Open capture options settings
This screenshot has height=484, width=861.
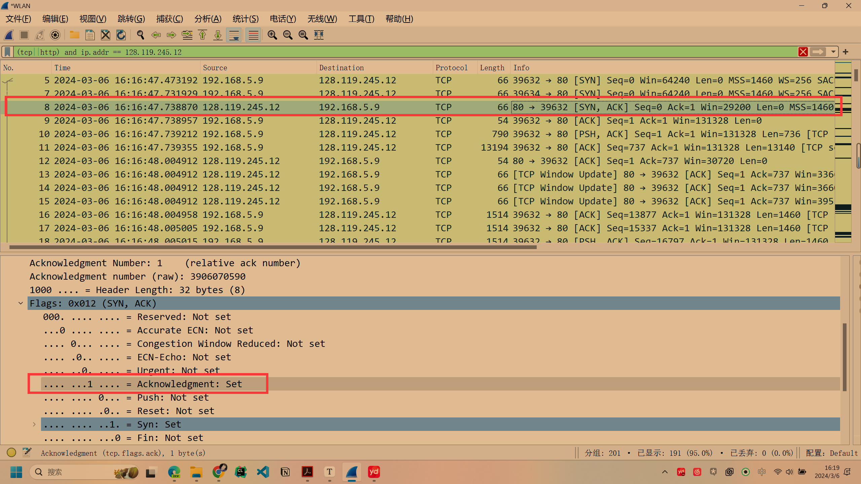coord(55,35)
